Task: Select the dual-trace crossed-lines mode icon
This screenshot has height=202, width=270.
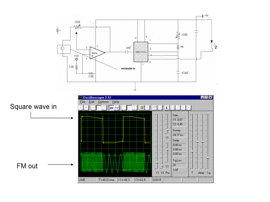Action: click(x=99, y=108)
